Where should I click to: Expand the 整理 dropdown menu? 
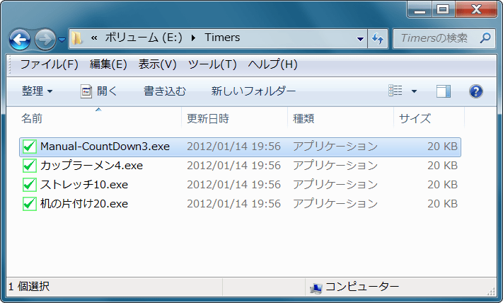point(37,91)
